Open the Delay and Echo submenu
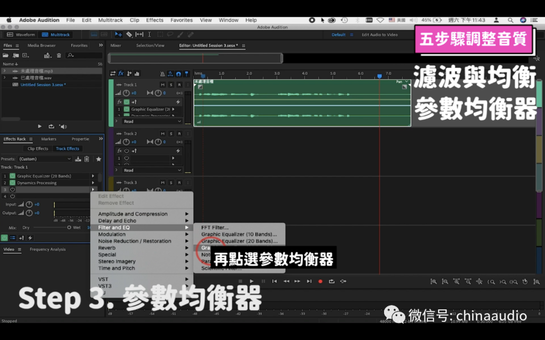 tap(142, 221)
